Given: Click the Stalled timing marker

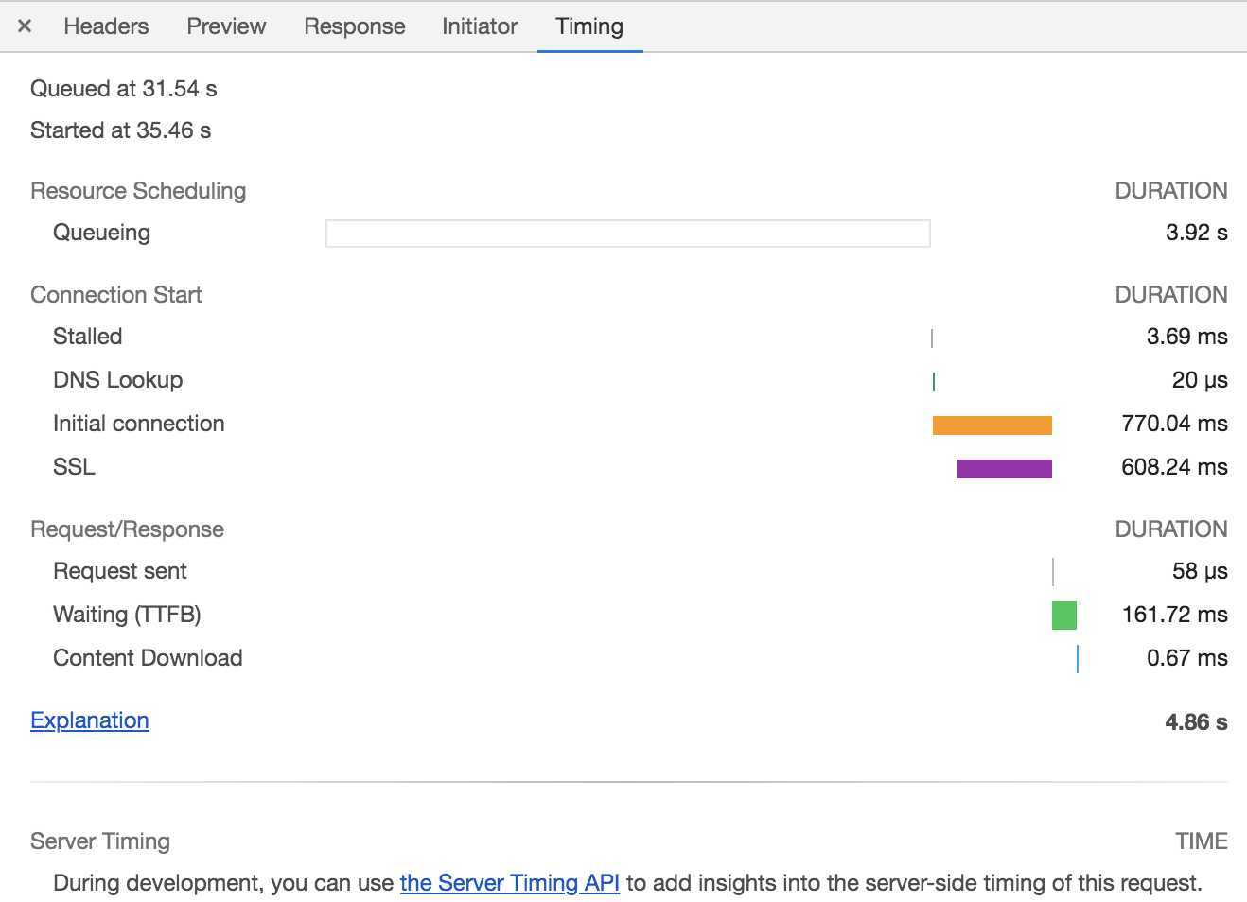Looking at the screenshot, I should (932, 338).
